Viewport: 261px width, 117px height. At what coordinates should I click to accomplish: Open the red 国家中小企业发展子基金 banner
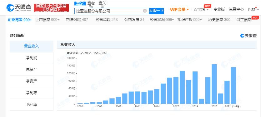(51, 8)
